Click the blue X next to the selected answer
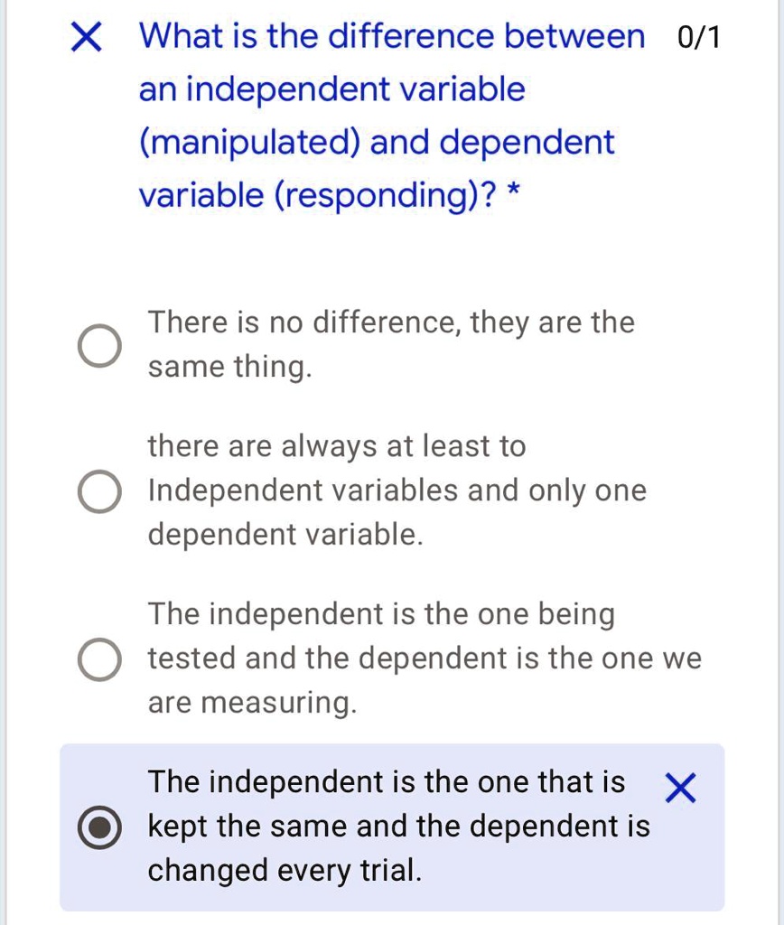784x925 pixels. 679,789
